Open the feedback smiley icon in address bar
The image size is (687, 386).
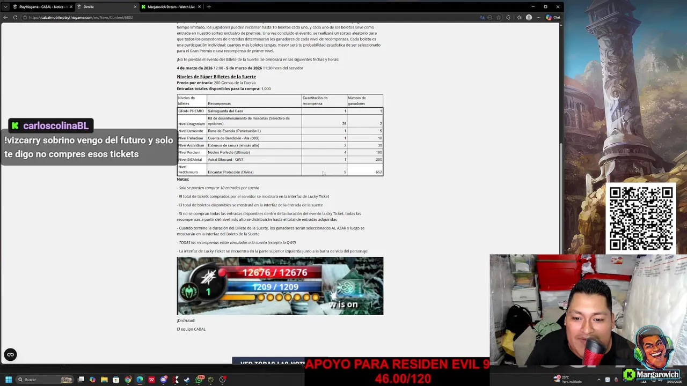(489, 17)
